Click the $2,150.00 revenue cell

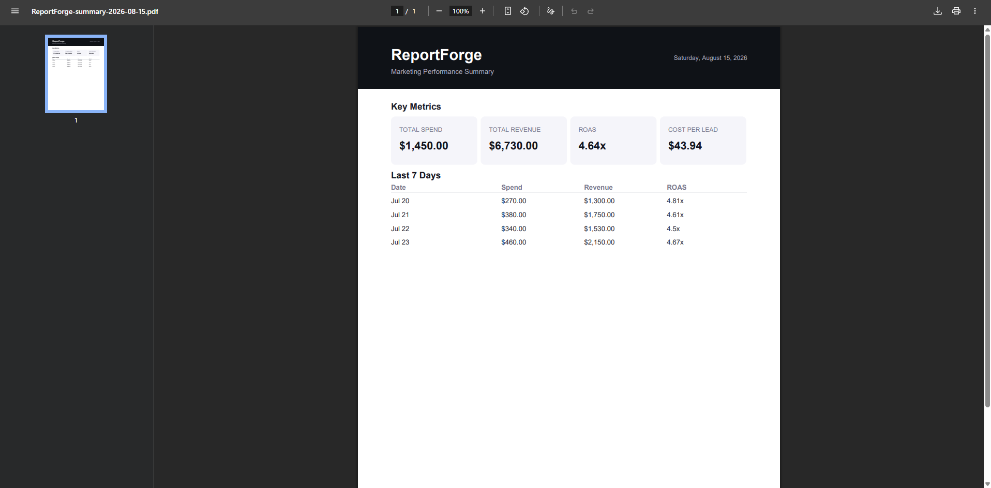click(x=599, y=242)
